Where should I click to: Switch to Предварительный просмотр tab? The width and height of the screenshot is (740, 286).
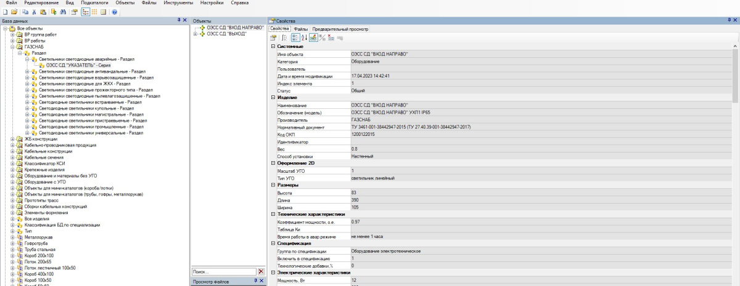(340, 29)
